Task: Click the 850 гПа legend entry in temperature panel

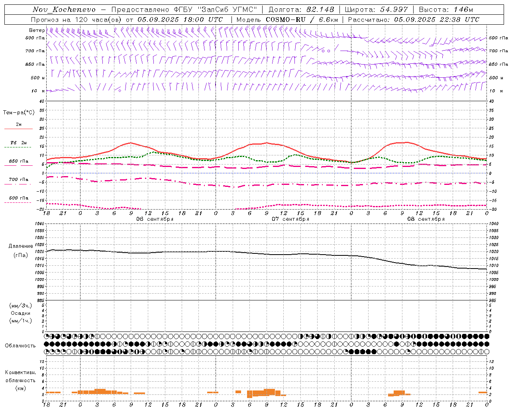Action: pos(18,161)
